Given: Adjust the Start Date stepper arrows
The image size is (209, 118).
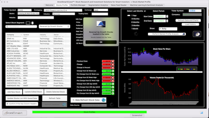Looking at the screenshot, I should click(x=167, y=16).
